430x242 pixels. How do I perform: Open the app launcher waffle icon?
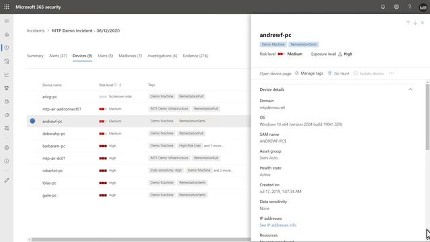point(7,7)
